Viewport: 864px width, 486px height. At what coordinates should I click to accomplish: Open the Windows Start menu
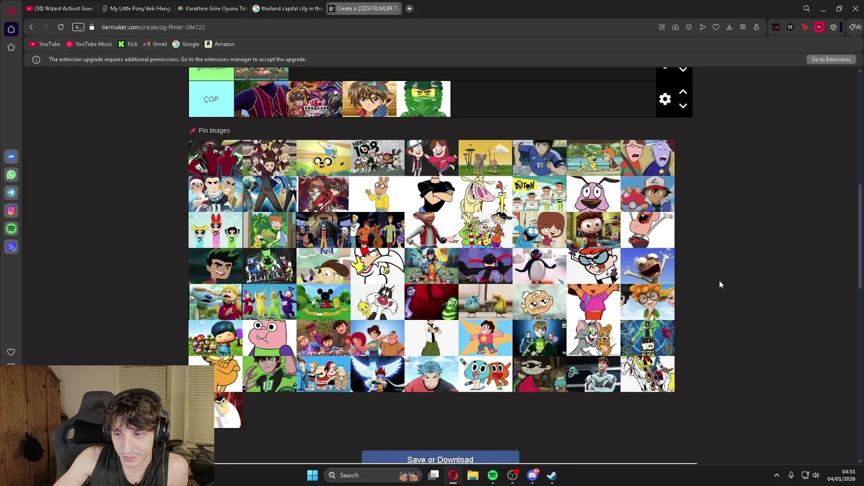pyautogui.click(x=312, y=475)
